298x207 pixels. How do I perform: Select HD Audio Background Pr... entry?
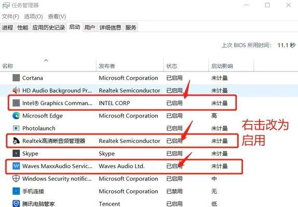click(57, 91)
